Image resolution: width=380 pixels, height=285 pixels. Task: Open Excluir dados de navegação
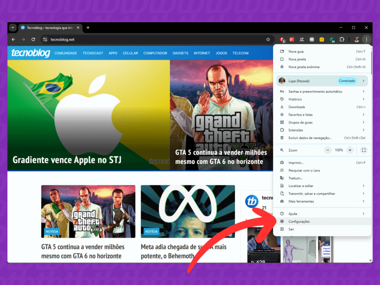coord(322,138)
